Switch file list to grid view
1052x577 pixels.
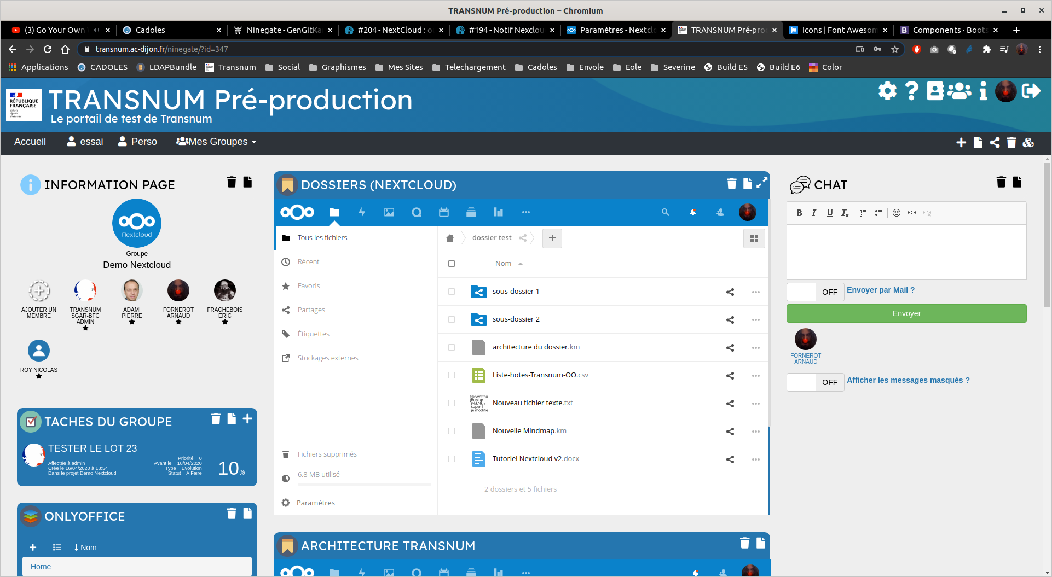(754, 238)
